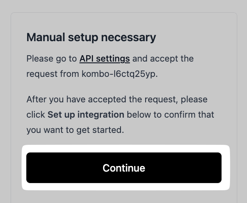
Task: Click the 'Please go to' text
Action: pos(51,59)
